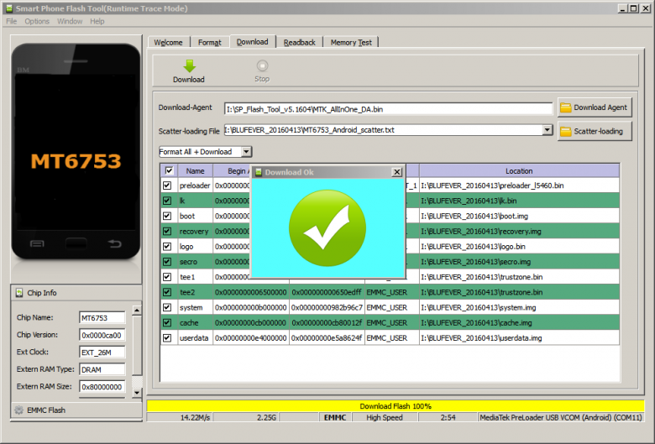
Task: Toggle the select-all checkbox in table header
Action: [x=169, y=170]
